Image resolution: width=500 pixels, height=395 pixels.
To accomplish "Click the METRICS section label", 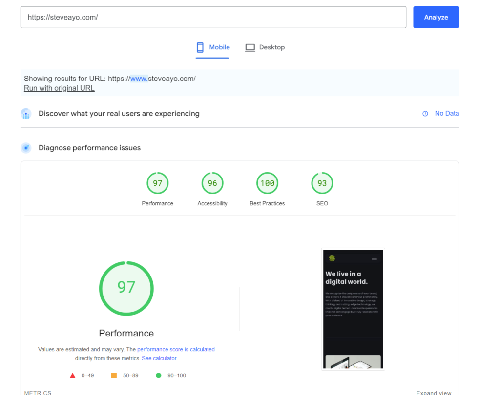I will click(x=38, y=393).
